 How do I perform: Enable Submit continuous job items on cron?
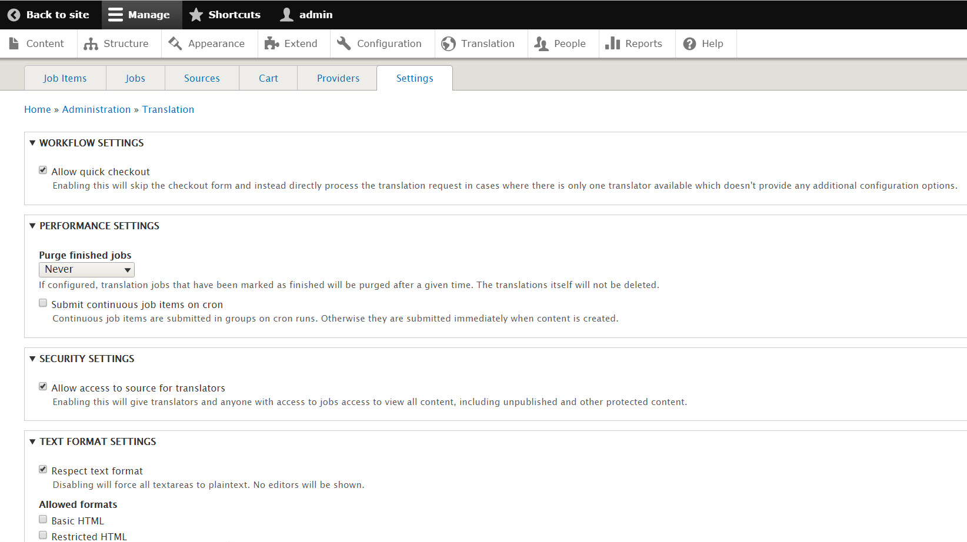pos(43,303)
